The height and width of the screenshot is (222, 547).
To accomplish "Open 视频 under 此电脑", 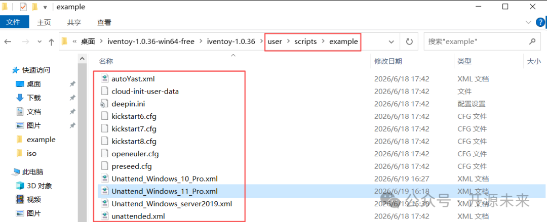I will (34, 200).
